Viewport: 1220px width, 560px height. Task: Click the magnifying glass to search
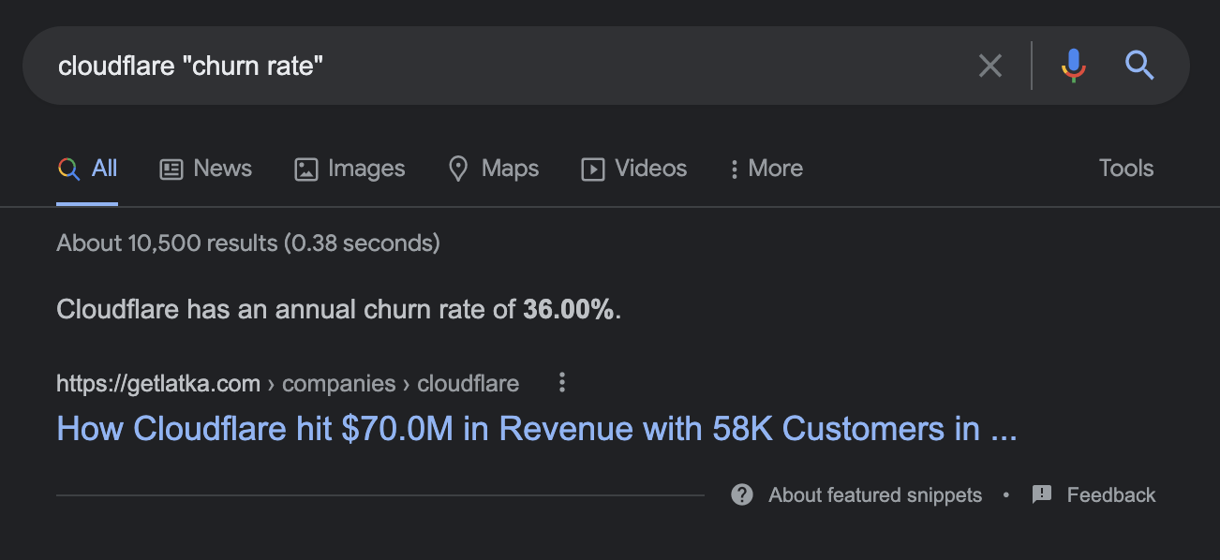1139,66
